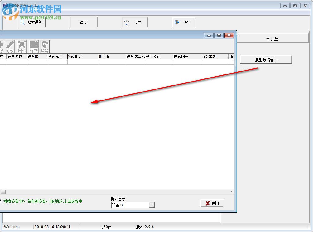Click the 批量数据维护 maintenance button
This screenshot has width=313, height=232.
[266, 59]
